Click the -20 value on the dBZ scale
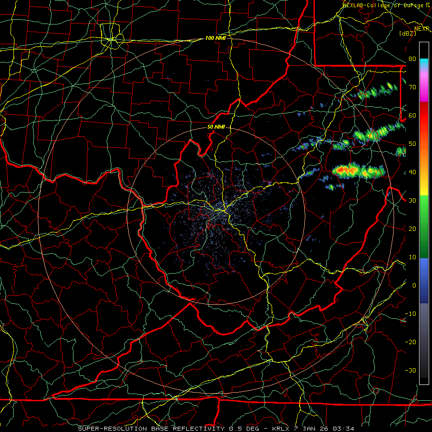The height and width of the screenshot is (432, 432). [410, 342]
